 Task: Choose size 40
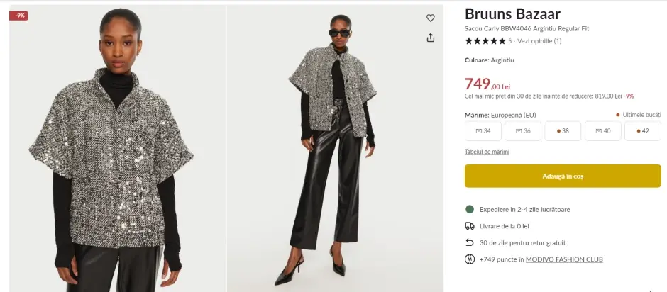coord(602,131)
